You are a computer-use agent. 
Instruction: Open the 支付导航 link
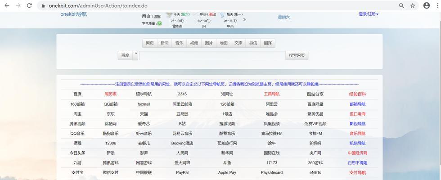[x=357, y=173]
